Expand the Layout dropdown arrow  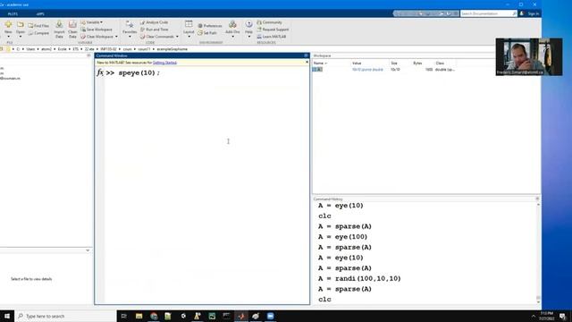(x=189, y=37)
